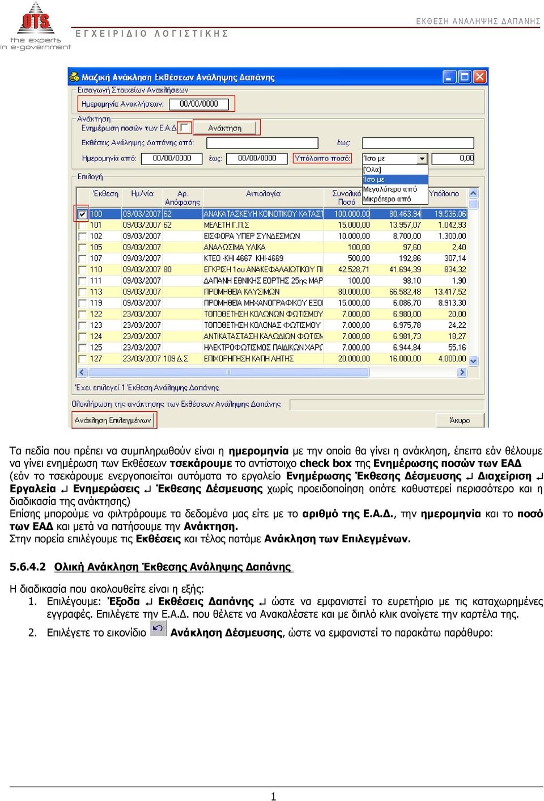Image resolution: width=544 pixels, height=801 pixels.
Task: Click the table's vertical scrollbar down arrow
Action: (474, 361)
